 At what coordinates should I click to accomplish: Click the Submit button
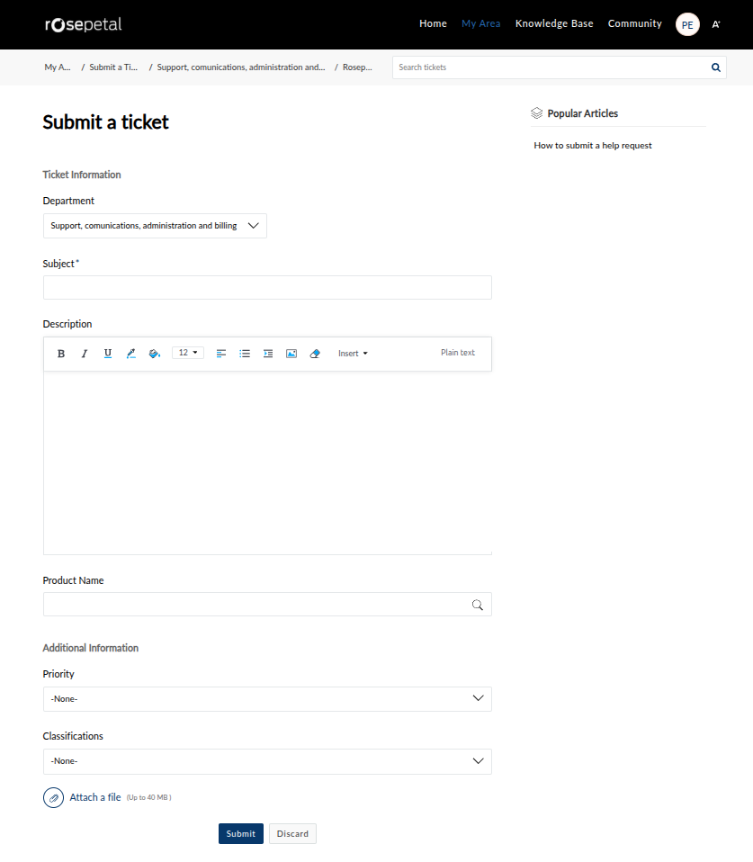pos(240,834)
